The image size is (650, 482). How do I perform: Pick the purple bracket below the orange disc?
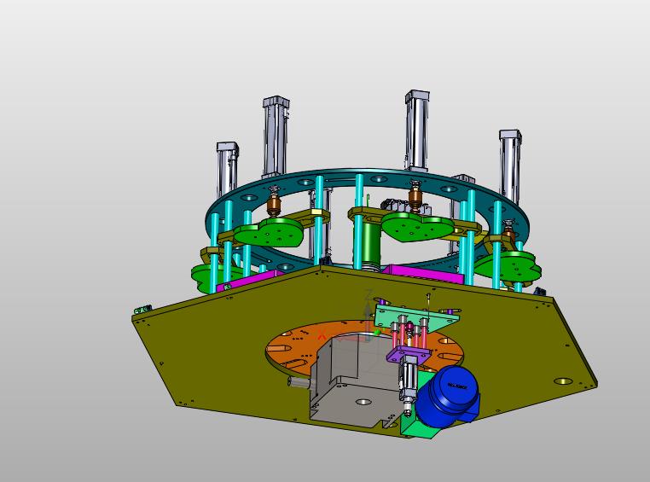point(409,354)
